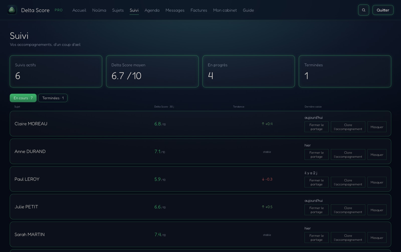Click the name Anne DURAND

pos(30,151)
